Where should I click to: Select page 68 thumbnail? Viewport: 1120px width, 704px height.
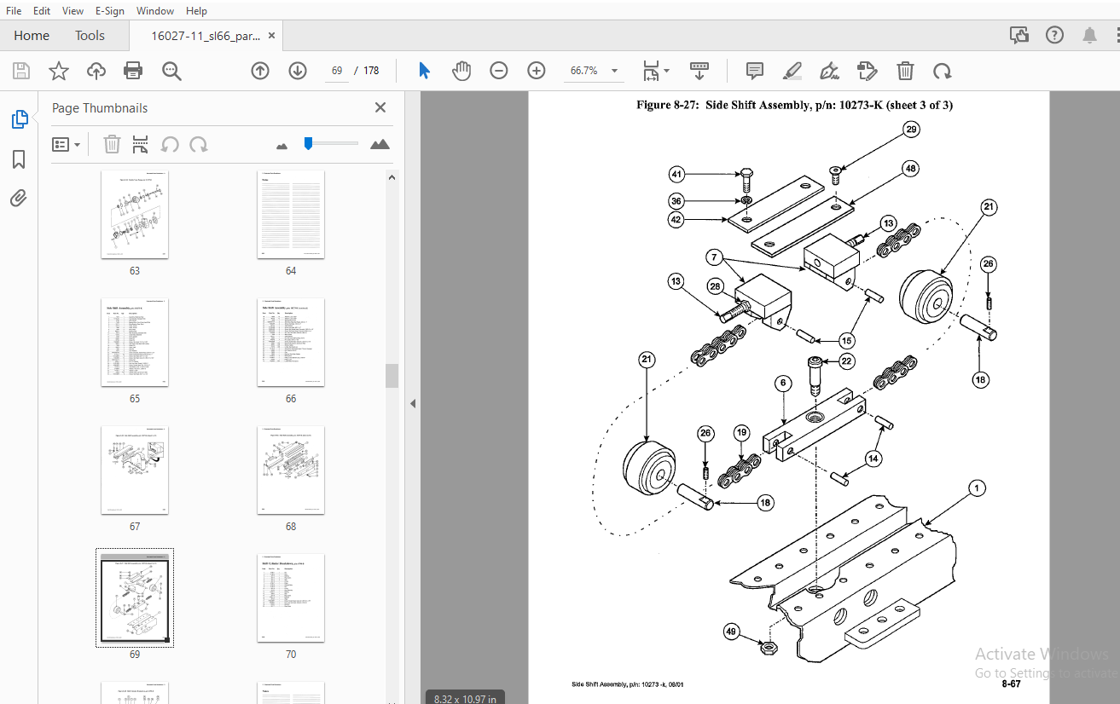pos(291,470)
